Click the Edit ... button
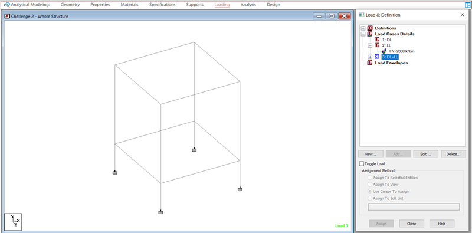 tap(425, 154)
